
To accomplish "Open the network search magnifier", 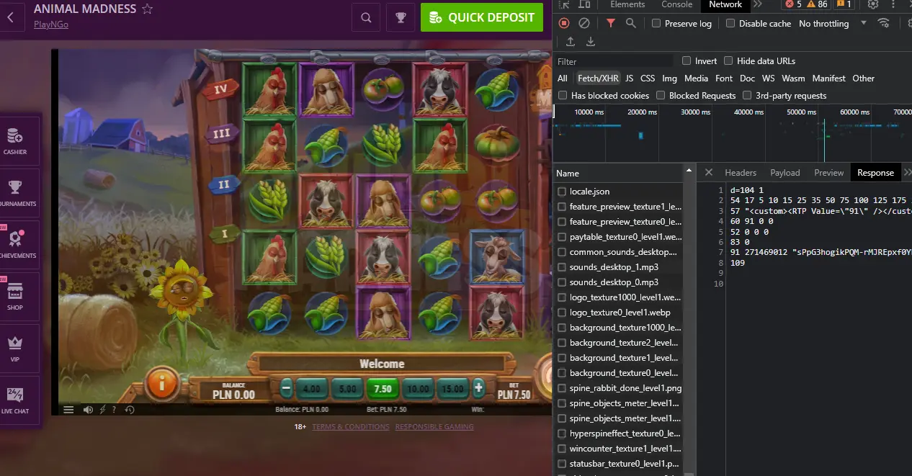I will pyautogui.click(x=631, y=23).
